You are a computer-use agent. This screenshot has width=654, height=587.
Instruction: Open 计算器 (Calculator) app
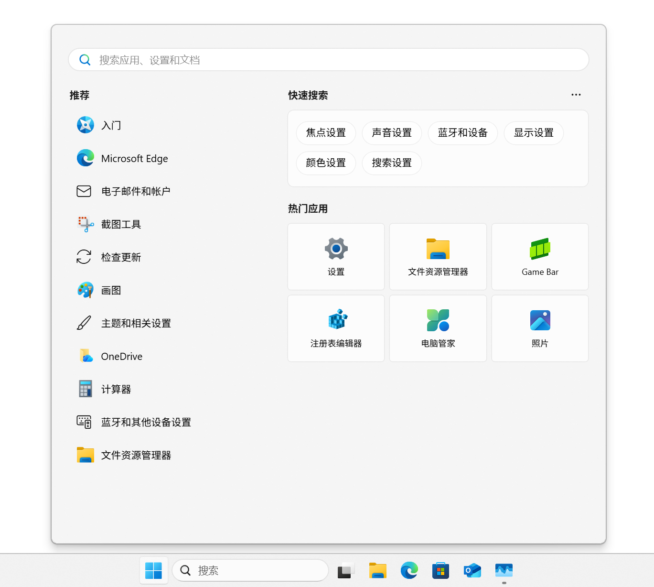116,389
